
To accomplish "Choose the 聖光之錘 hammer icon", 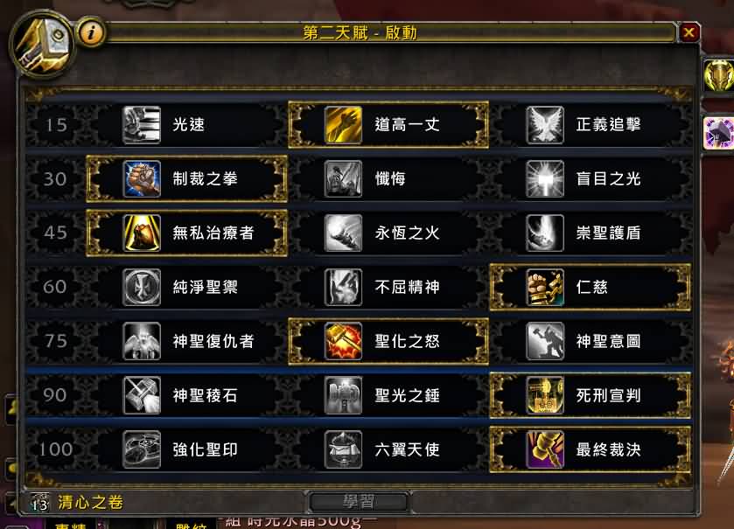I will coord(343,396).
